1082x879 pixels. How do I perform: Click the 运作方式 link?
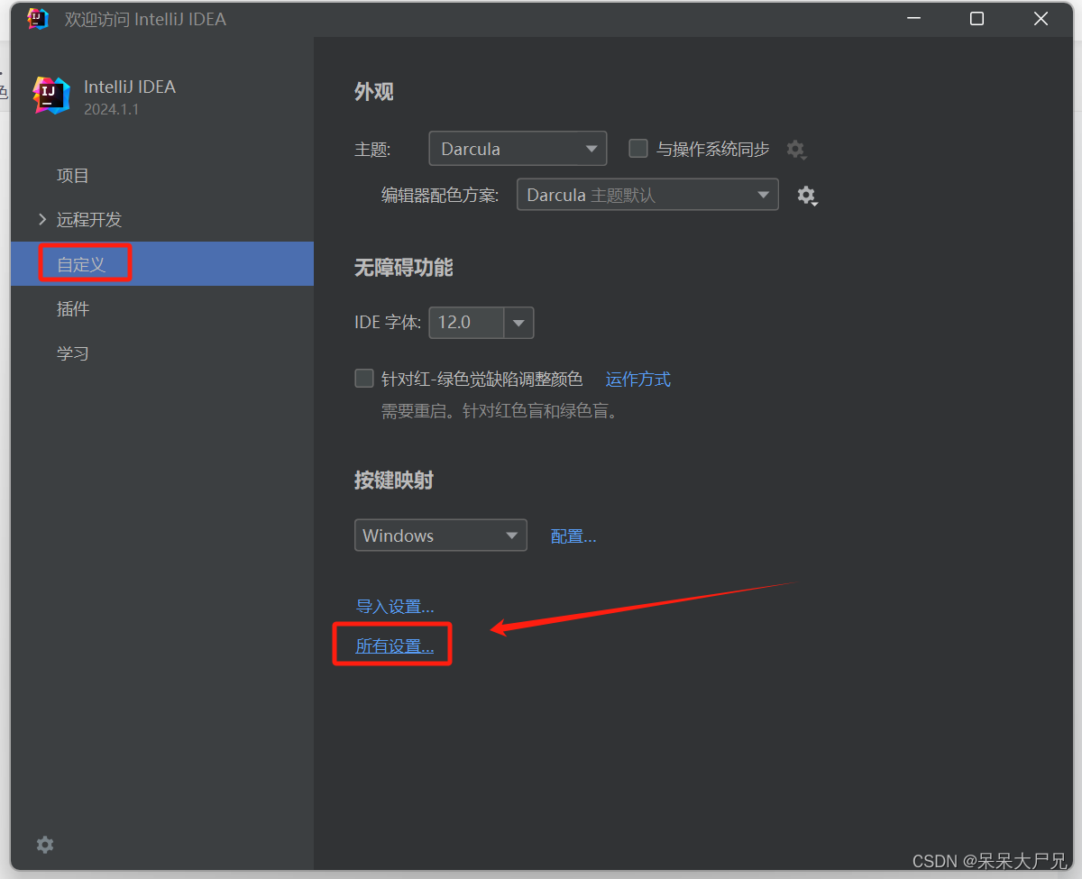[638, 380]
